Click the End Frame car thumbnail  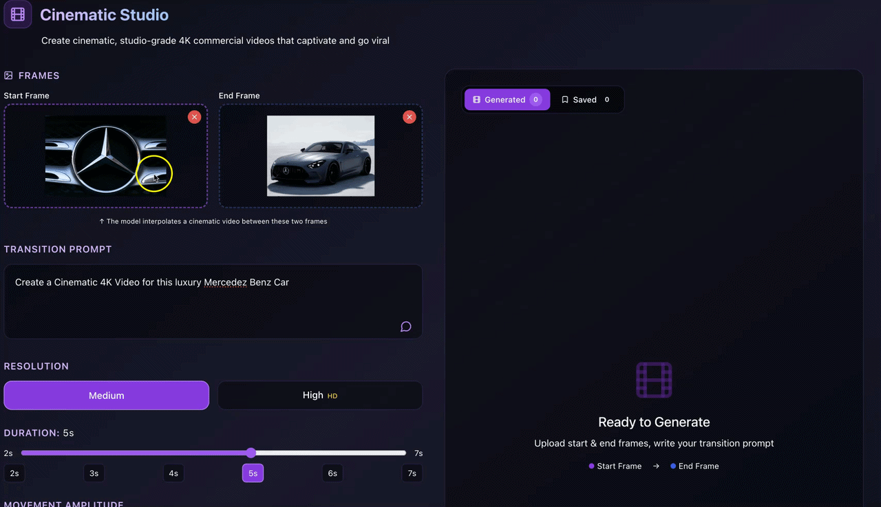[320, 155]
